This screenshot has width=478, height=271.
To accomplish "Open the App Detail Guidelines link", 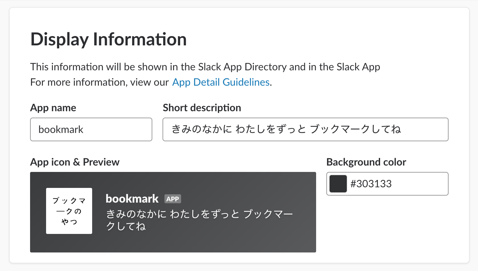I will 221,82.
